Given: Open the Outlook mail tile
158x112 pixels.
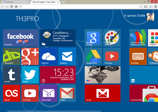Looking at the screenshot, I should 67,56.
